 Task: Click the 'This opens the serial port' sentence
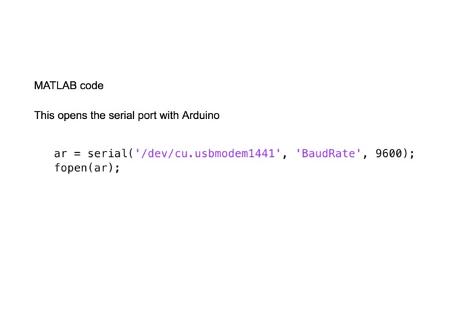click(126, 116)
